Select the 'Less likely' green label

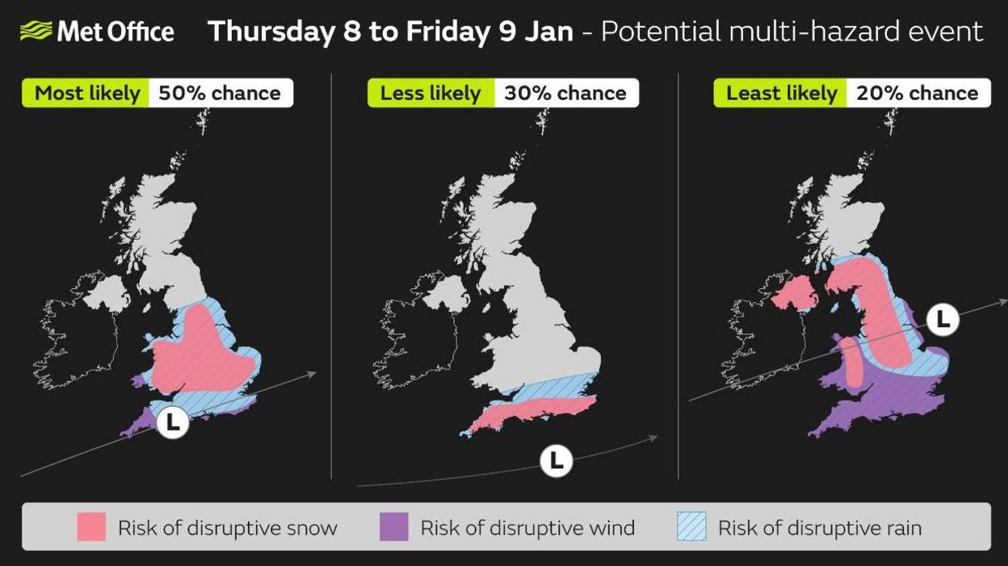430,93
